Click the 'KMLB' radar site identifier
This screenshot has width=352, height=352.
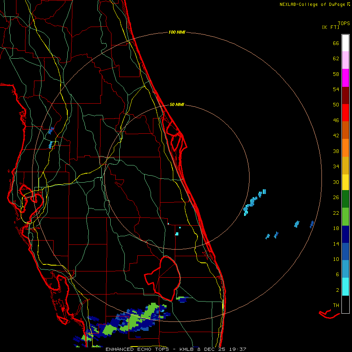click(x=187, y=349)
